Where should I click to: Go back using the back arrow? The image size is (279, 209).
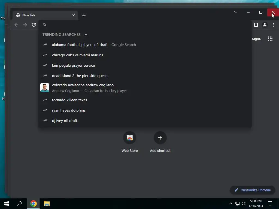point(16,25)
